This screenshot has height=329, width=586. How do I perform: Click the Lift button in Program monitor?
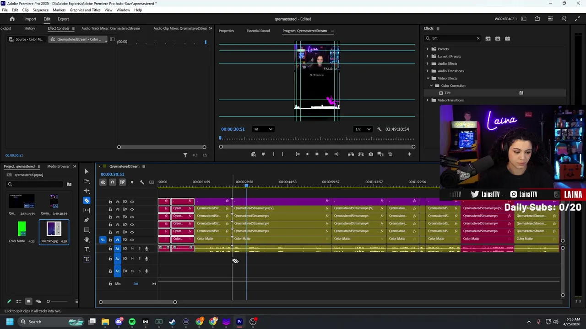(351, 154)
